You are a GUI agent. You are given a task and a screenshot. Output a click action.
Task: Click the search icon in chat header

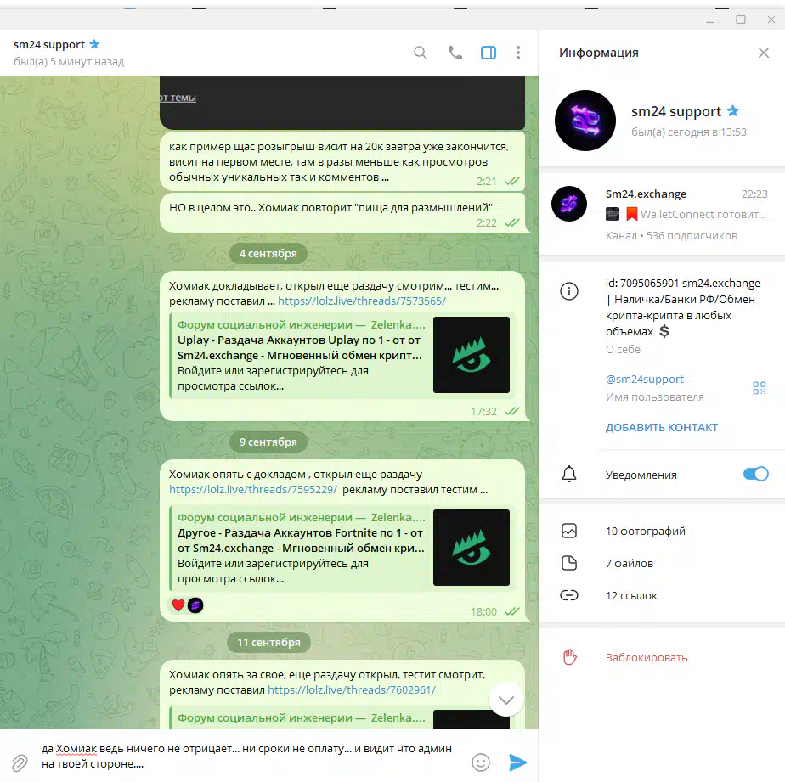point(421,53)
